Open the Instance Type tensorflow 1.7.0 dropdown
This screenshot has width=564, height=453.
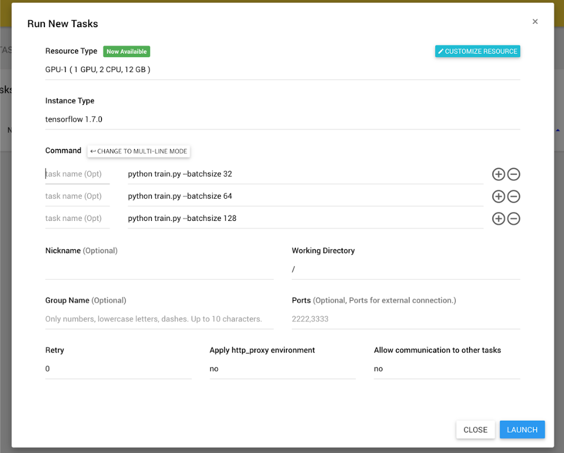282,119
